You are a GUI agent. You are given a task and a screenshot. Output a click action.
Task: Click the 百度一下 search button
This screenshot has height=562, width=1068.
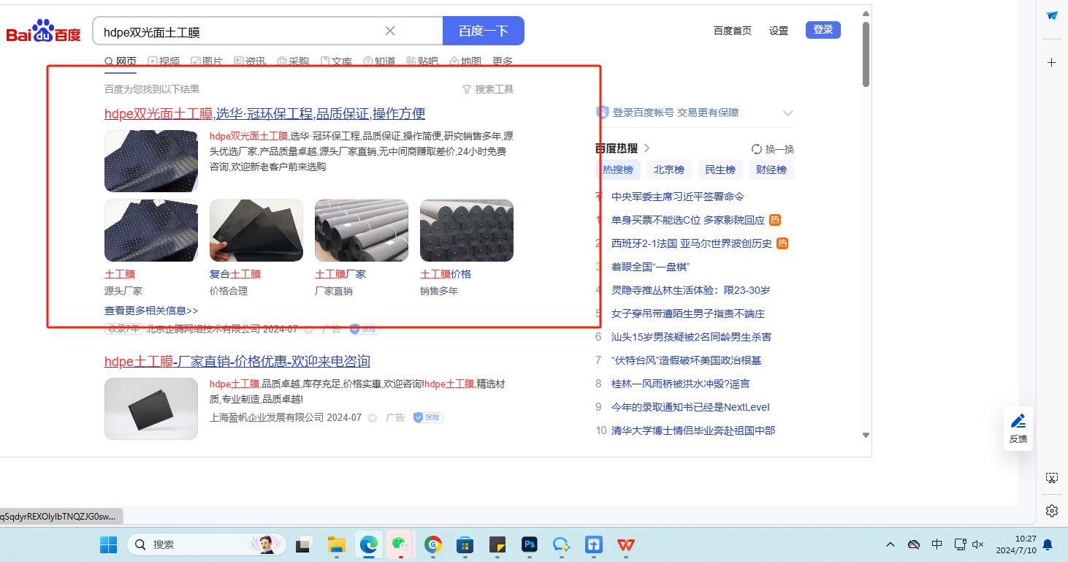pos(484,31)
